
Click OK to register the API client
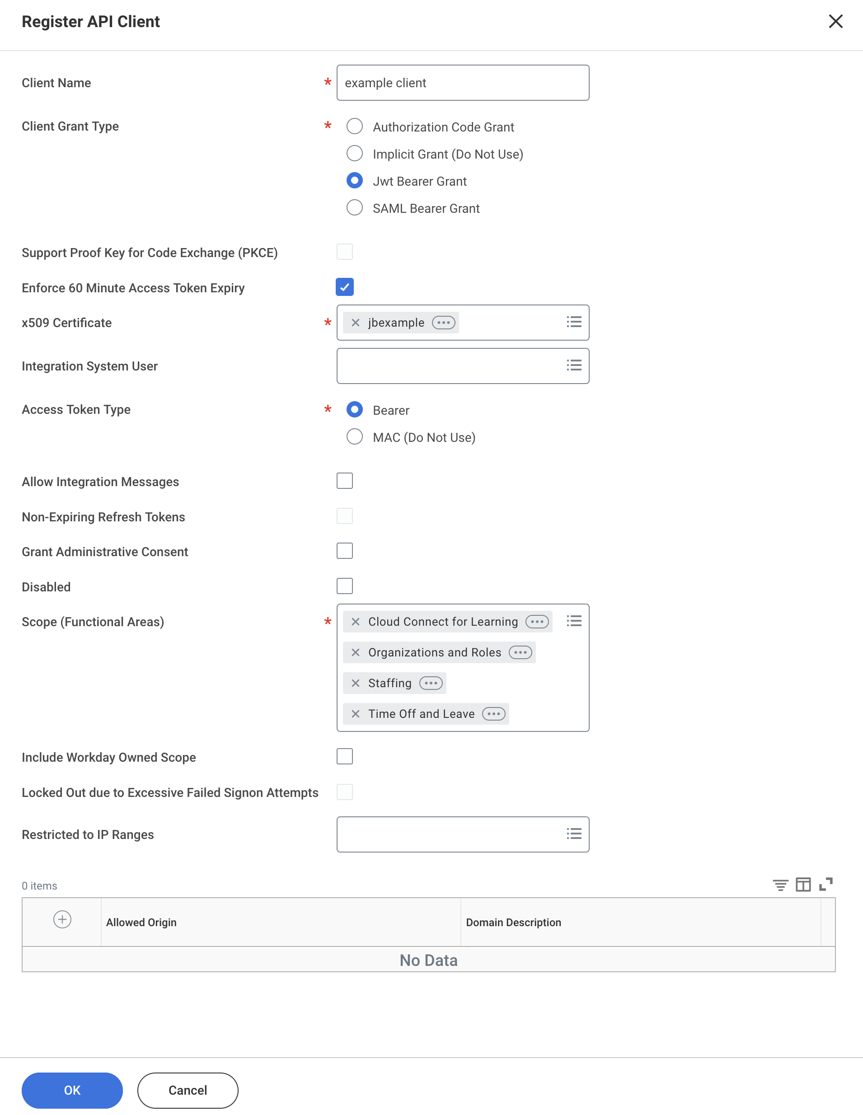pyautogui.click(x=71, y=1090)
